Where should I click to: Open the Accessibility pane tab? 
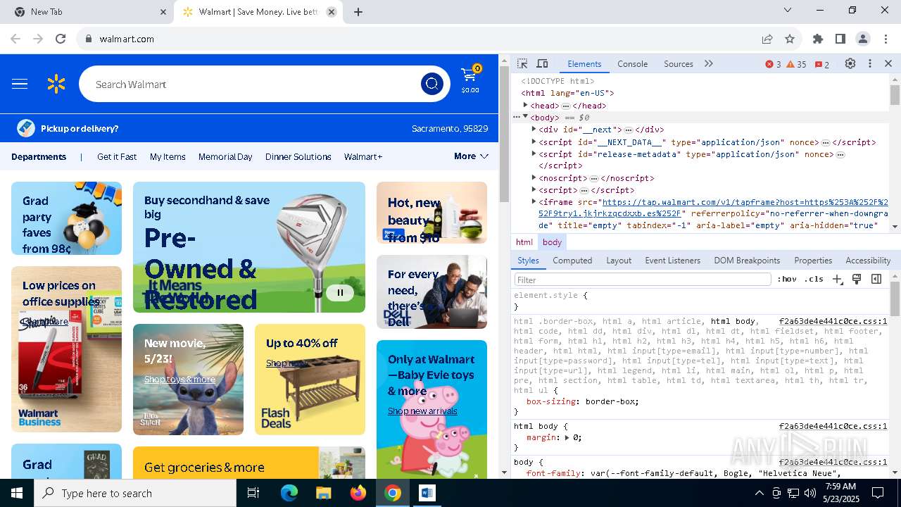point(868,260)
